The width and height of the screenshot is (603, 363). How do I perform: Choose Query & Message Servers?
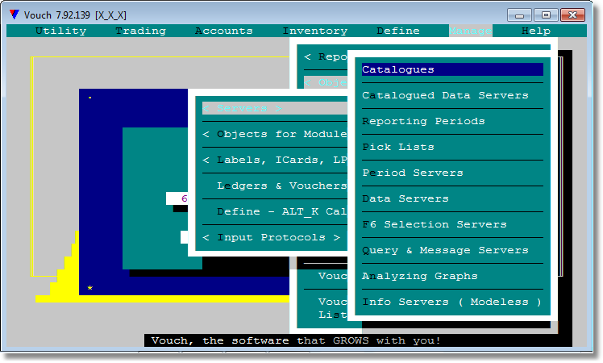point(445,250)
